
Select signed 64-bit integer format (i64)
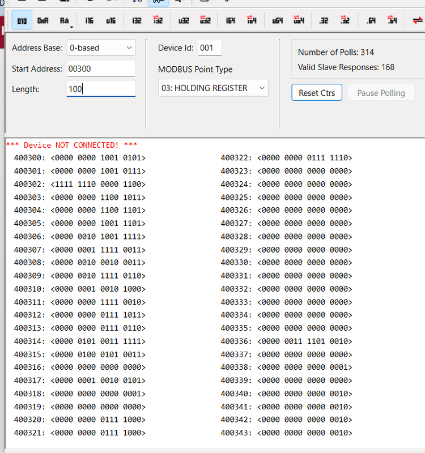tap(230, 20)
